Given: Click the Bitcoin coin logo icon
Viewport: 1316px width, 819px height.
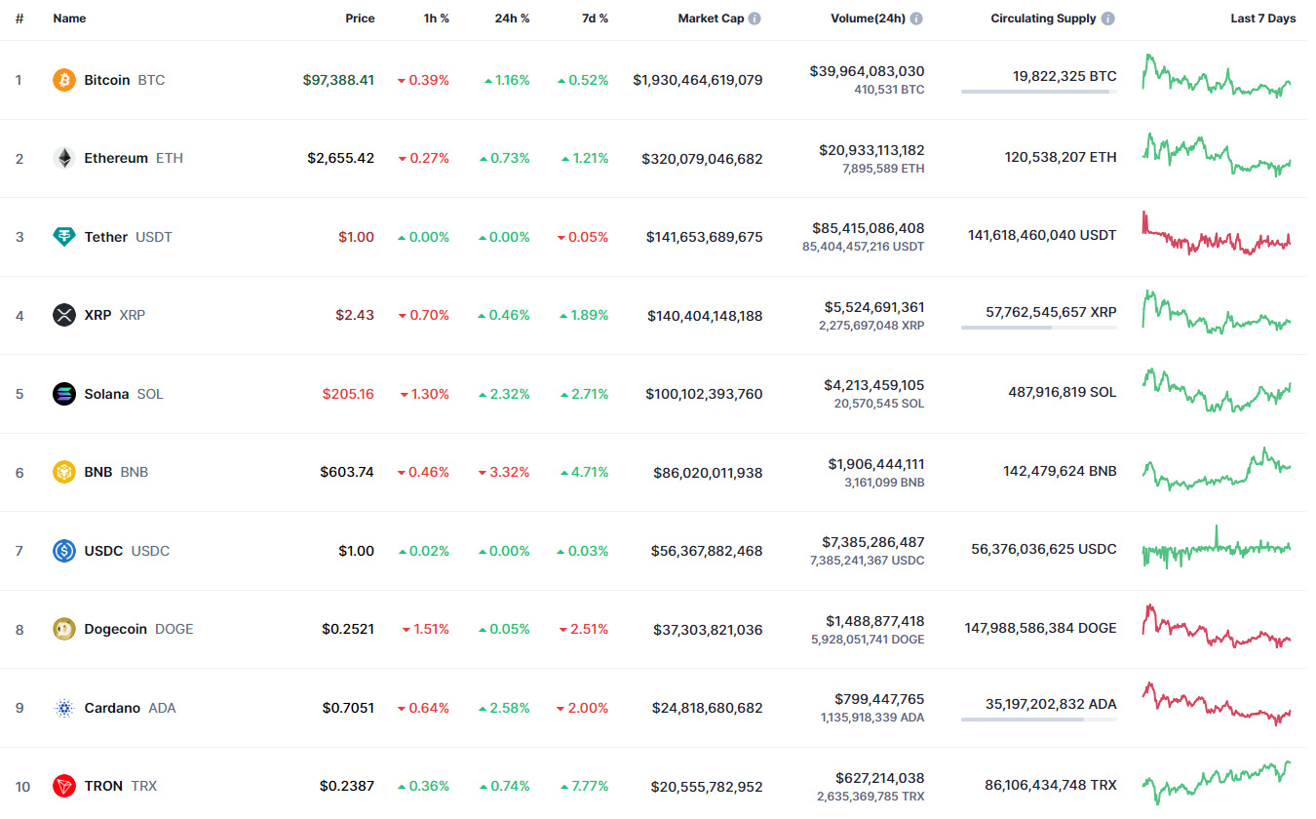Looking at the screenshot, I should [x=63, y=80].
